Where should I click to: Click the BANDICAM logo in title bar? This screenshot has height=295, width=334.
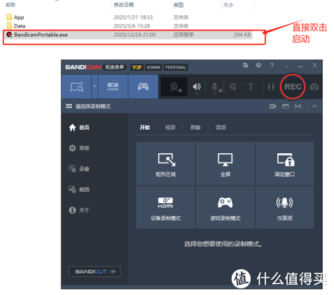point(83,67)
